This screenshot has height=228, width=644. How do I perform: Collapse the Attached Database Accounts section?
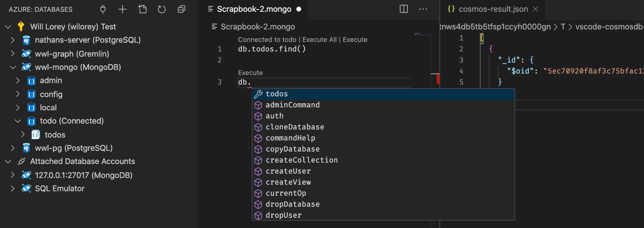[8, 161]
